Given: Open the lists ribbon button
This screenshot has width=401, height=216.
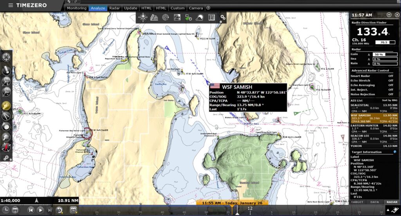Looking at the screenshot, I should (x=211, y=17).
